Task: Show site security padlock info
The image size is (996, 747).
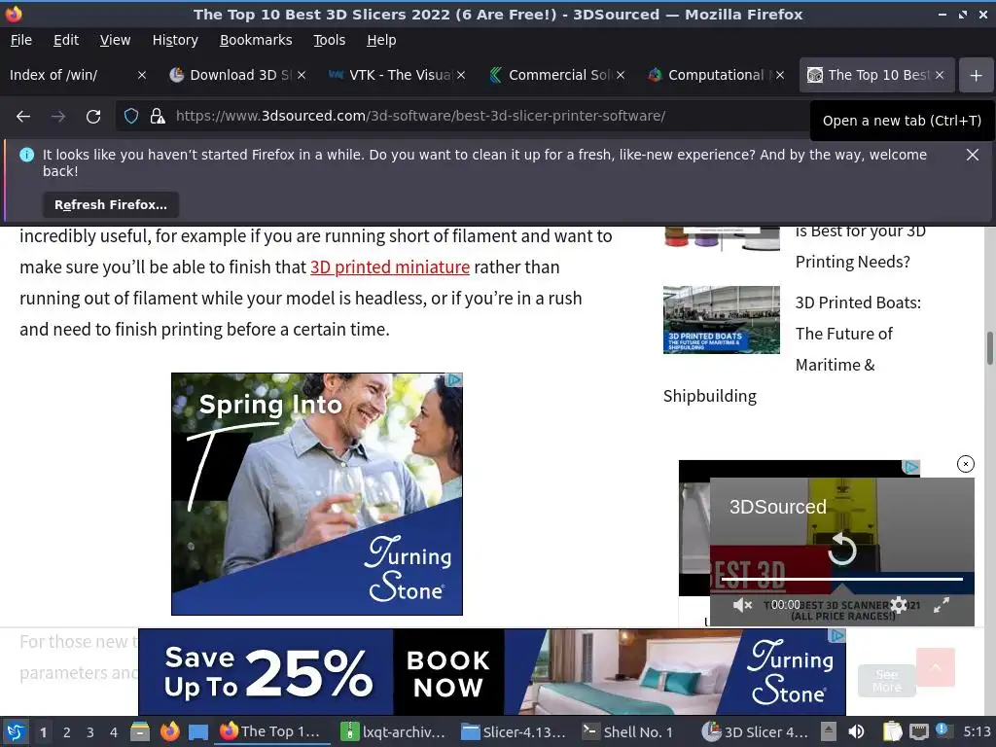Action: [158, 117]
